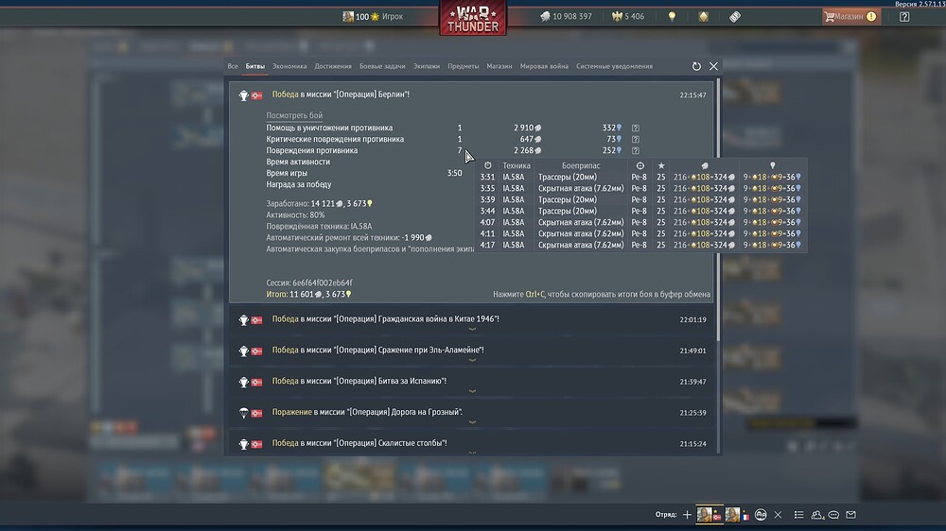Expand the Дорога на Грозный defeat entry
The height and width of the screenshot is (531, 946).
click(472, 413)
